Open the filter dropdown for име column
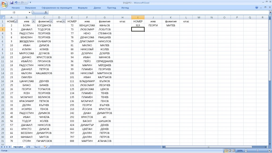Screen dimensions: 272x153 [x=33, y=21]
